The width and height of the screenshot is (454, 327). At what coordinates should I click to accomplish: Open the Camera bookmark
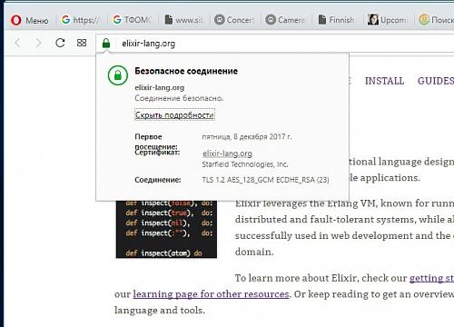(285, 20)
